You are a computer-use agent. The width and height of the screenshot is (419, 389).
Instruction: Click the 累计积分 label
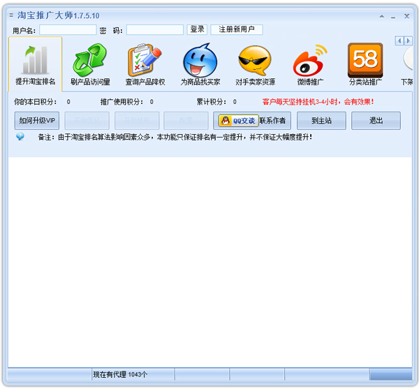pyautogui.click(x=212, y=102)
